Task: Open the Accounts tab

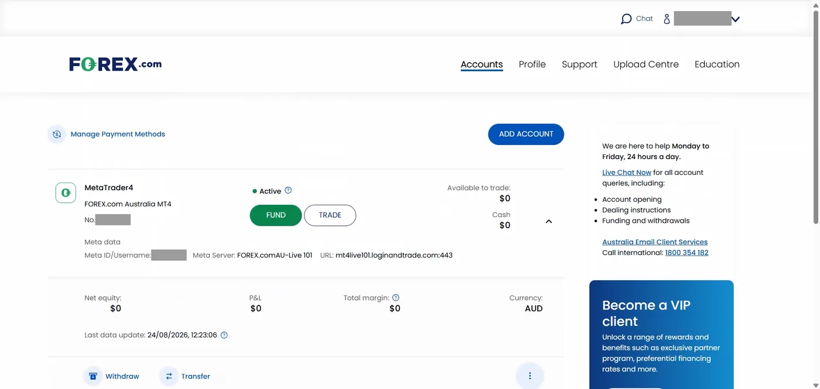Action: click(x=481, y=64)
